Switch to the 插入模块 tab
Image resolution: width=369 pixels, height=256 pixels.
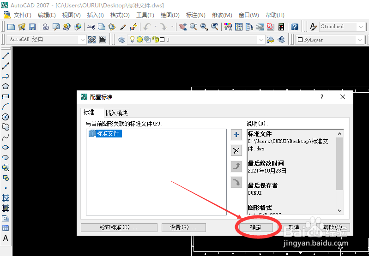point(116,113)
